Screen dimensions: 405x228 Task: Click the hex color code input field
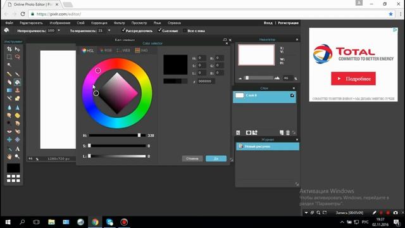[206, 81]
